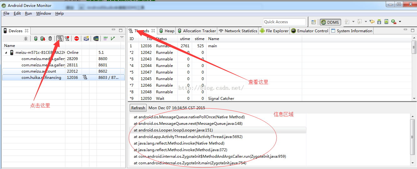417x169 pixels.
Task: Open the Devices view menu triangle
Action: point(122,37)
